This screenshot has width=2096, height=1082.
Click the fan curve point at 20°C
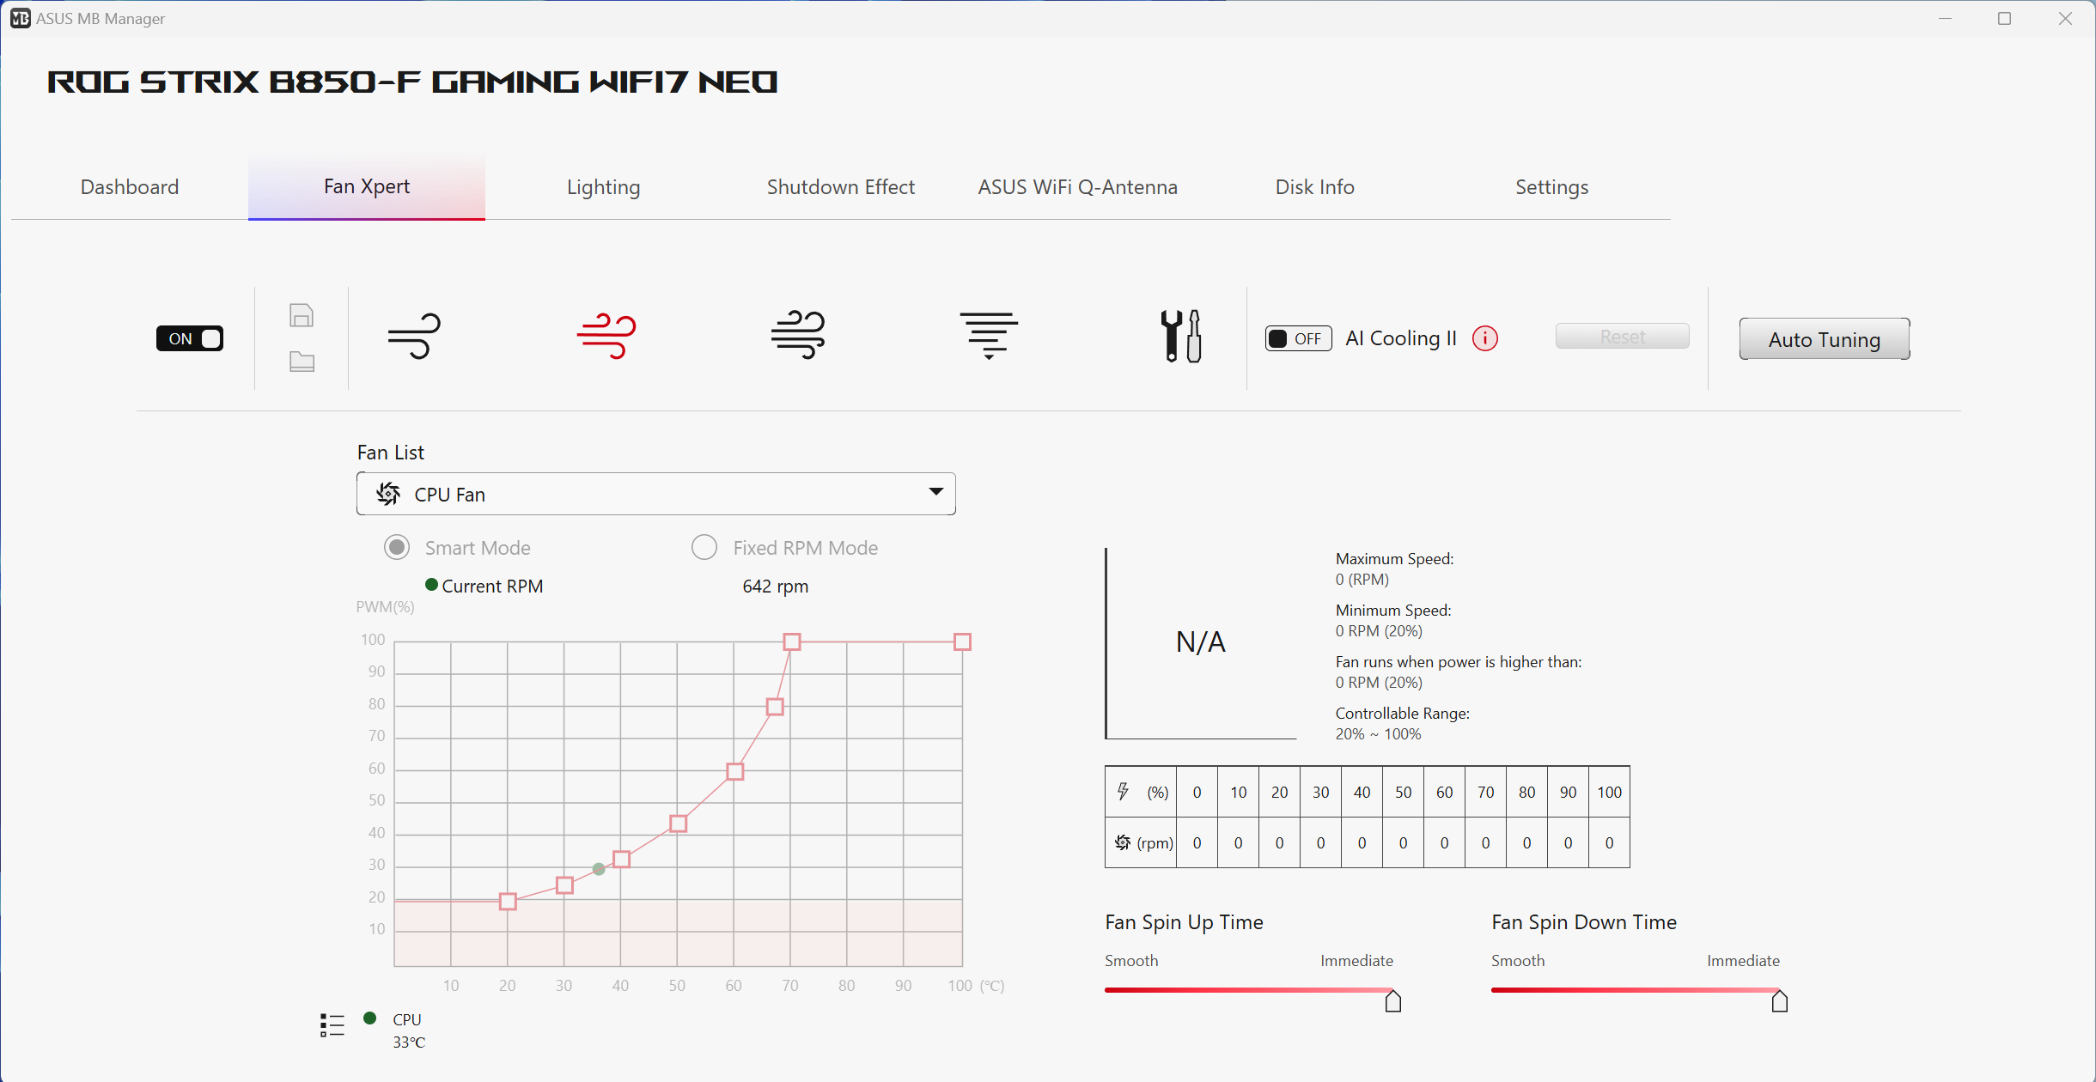(x=508, y=902)
